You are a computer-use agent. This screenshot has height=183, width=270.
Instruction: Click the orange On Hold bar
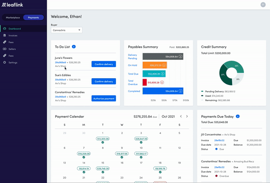pyautogui.click(x=155, y=65)
